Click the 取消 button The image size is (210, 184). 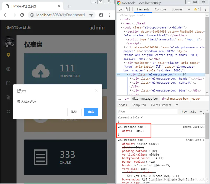coord(74,112)
